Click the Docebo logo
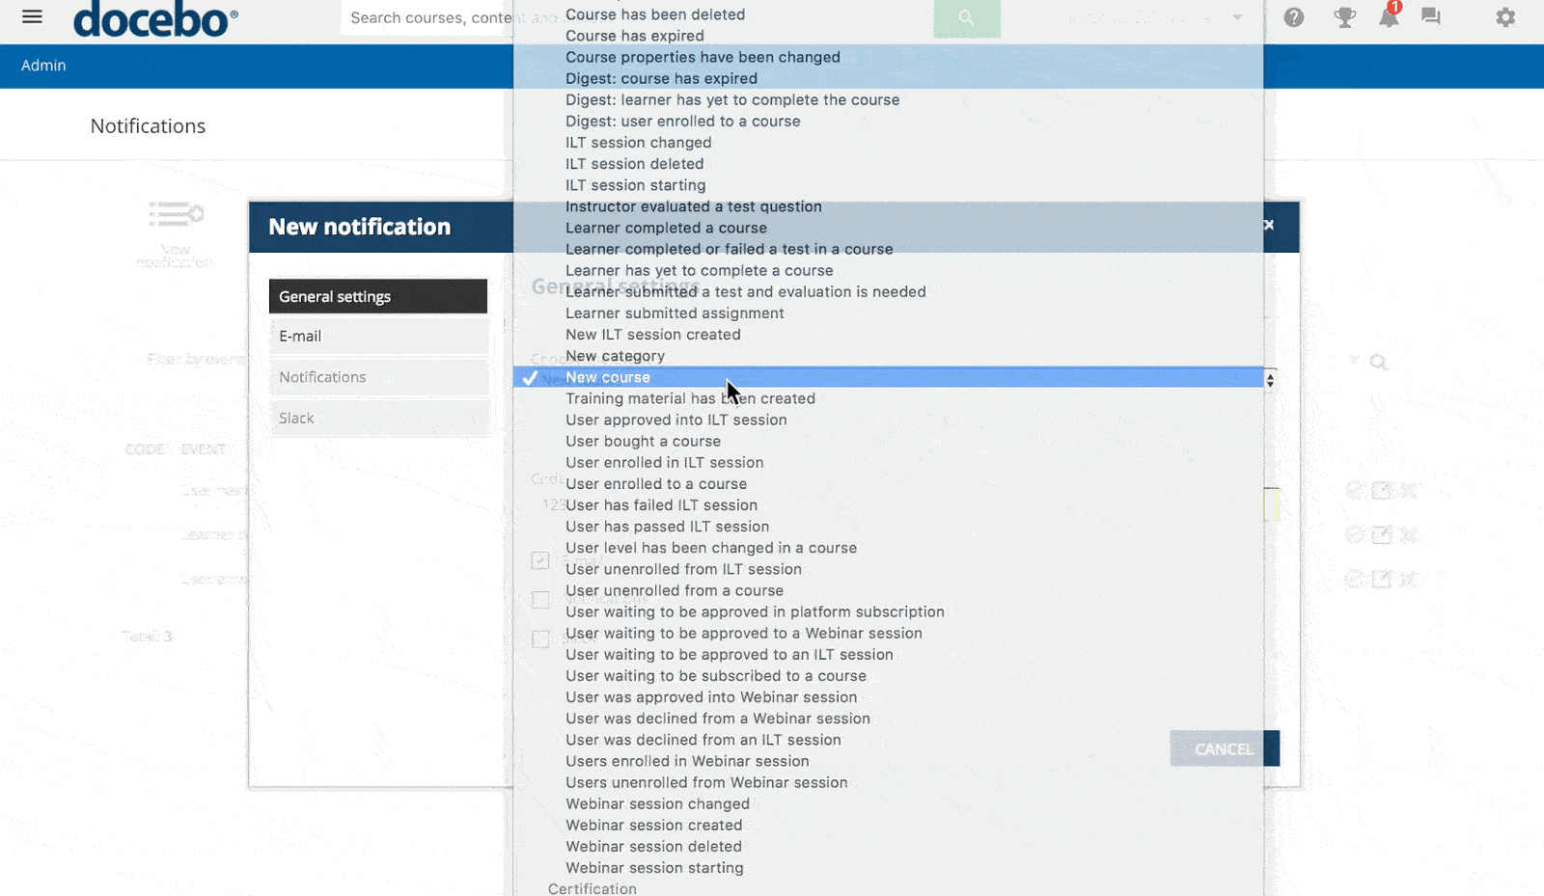The height and width of the screenshot is (896, 1544). [154, 19]
